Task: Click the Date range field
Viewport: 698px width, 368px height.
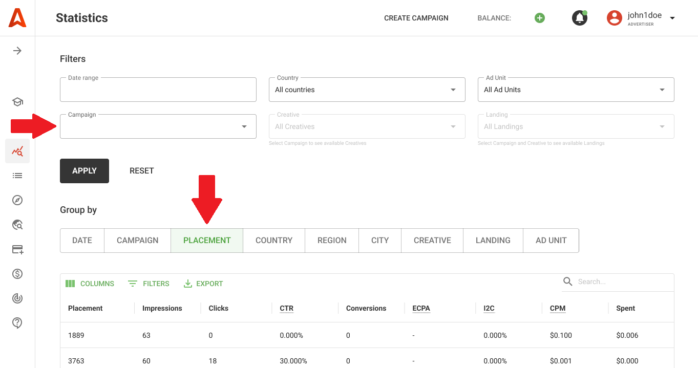Action: coord(158,90)
